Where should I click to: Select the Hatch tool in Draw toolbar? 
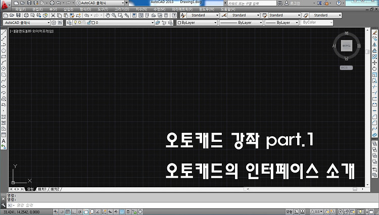[x=4, y=117]
